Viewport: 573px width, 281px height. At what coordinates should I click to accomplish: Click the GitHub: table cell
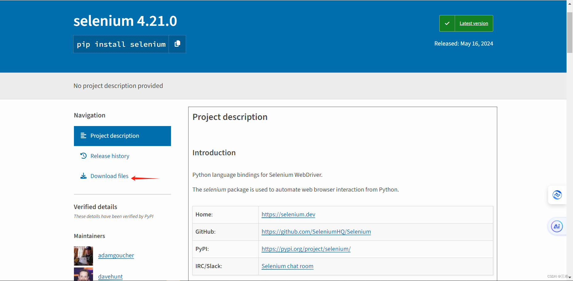226,232
